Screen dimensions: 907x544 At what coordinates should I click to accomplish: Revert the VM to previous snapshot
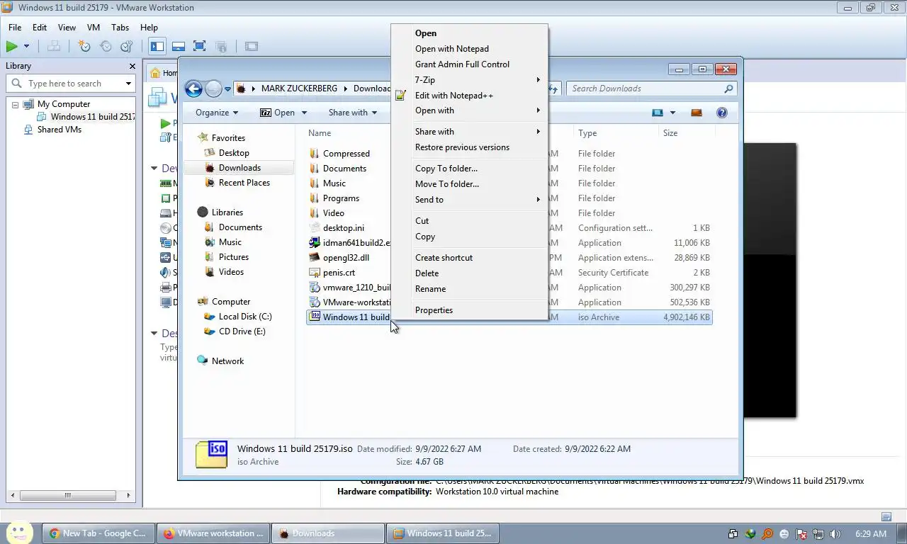(x=106, y=47)
